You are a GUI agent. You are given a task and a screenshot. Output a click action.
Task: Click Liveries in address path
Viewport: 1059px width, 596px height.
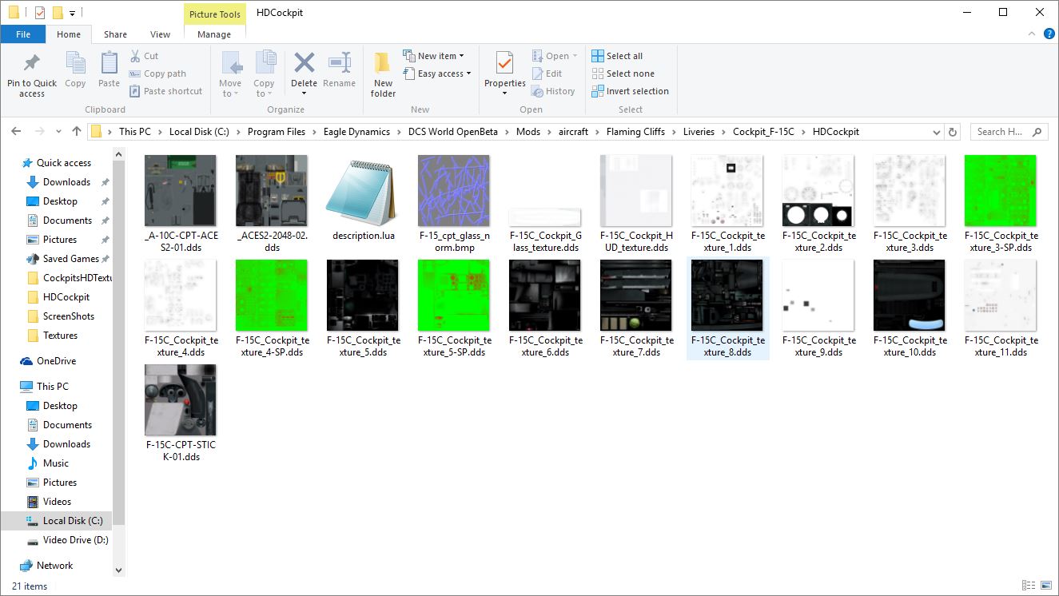(699, 132)
